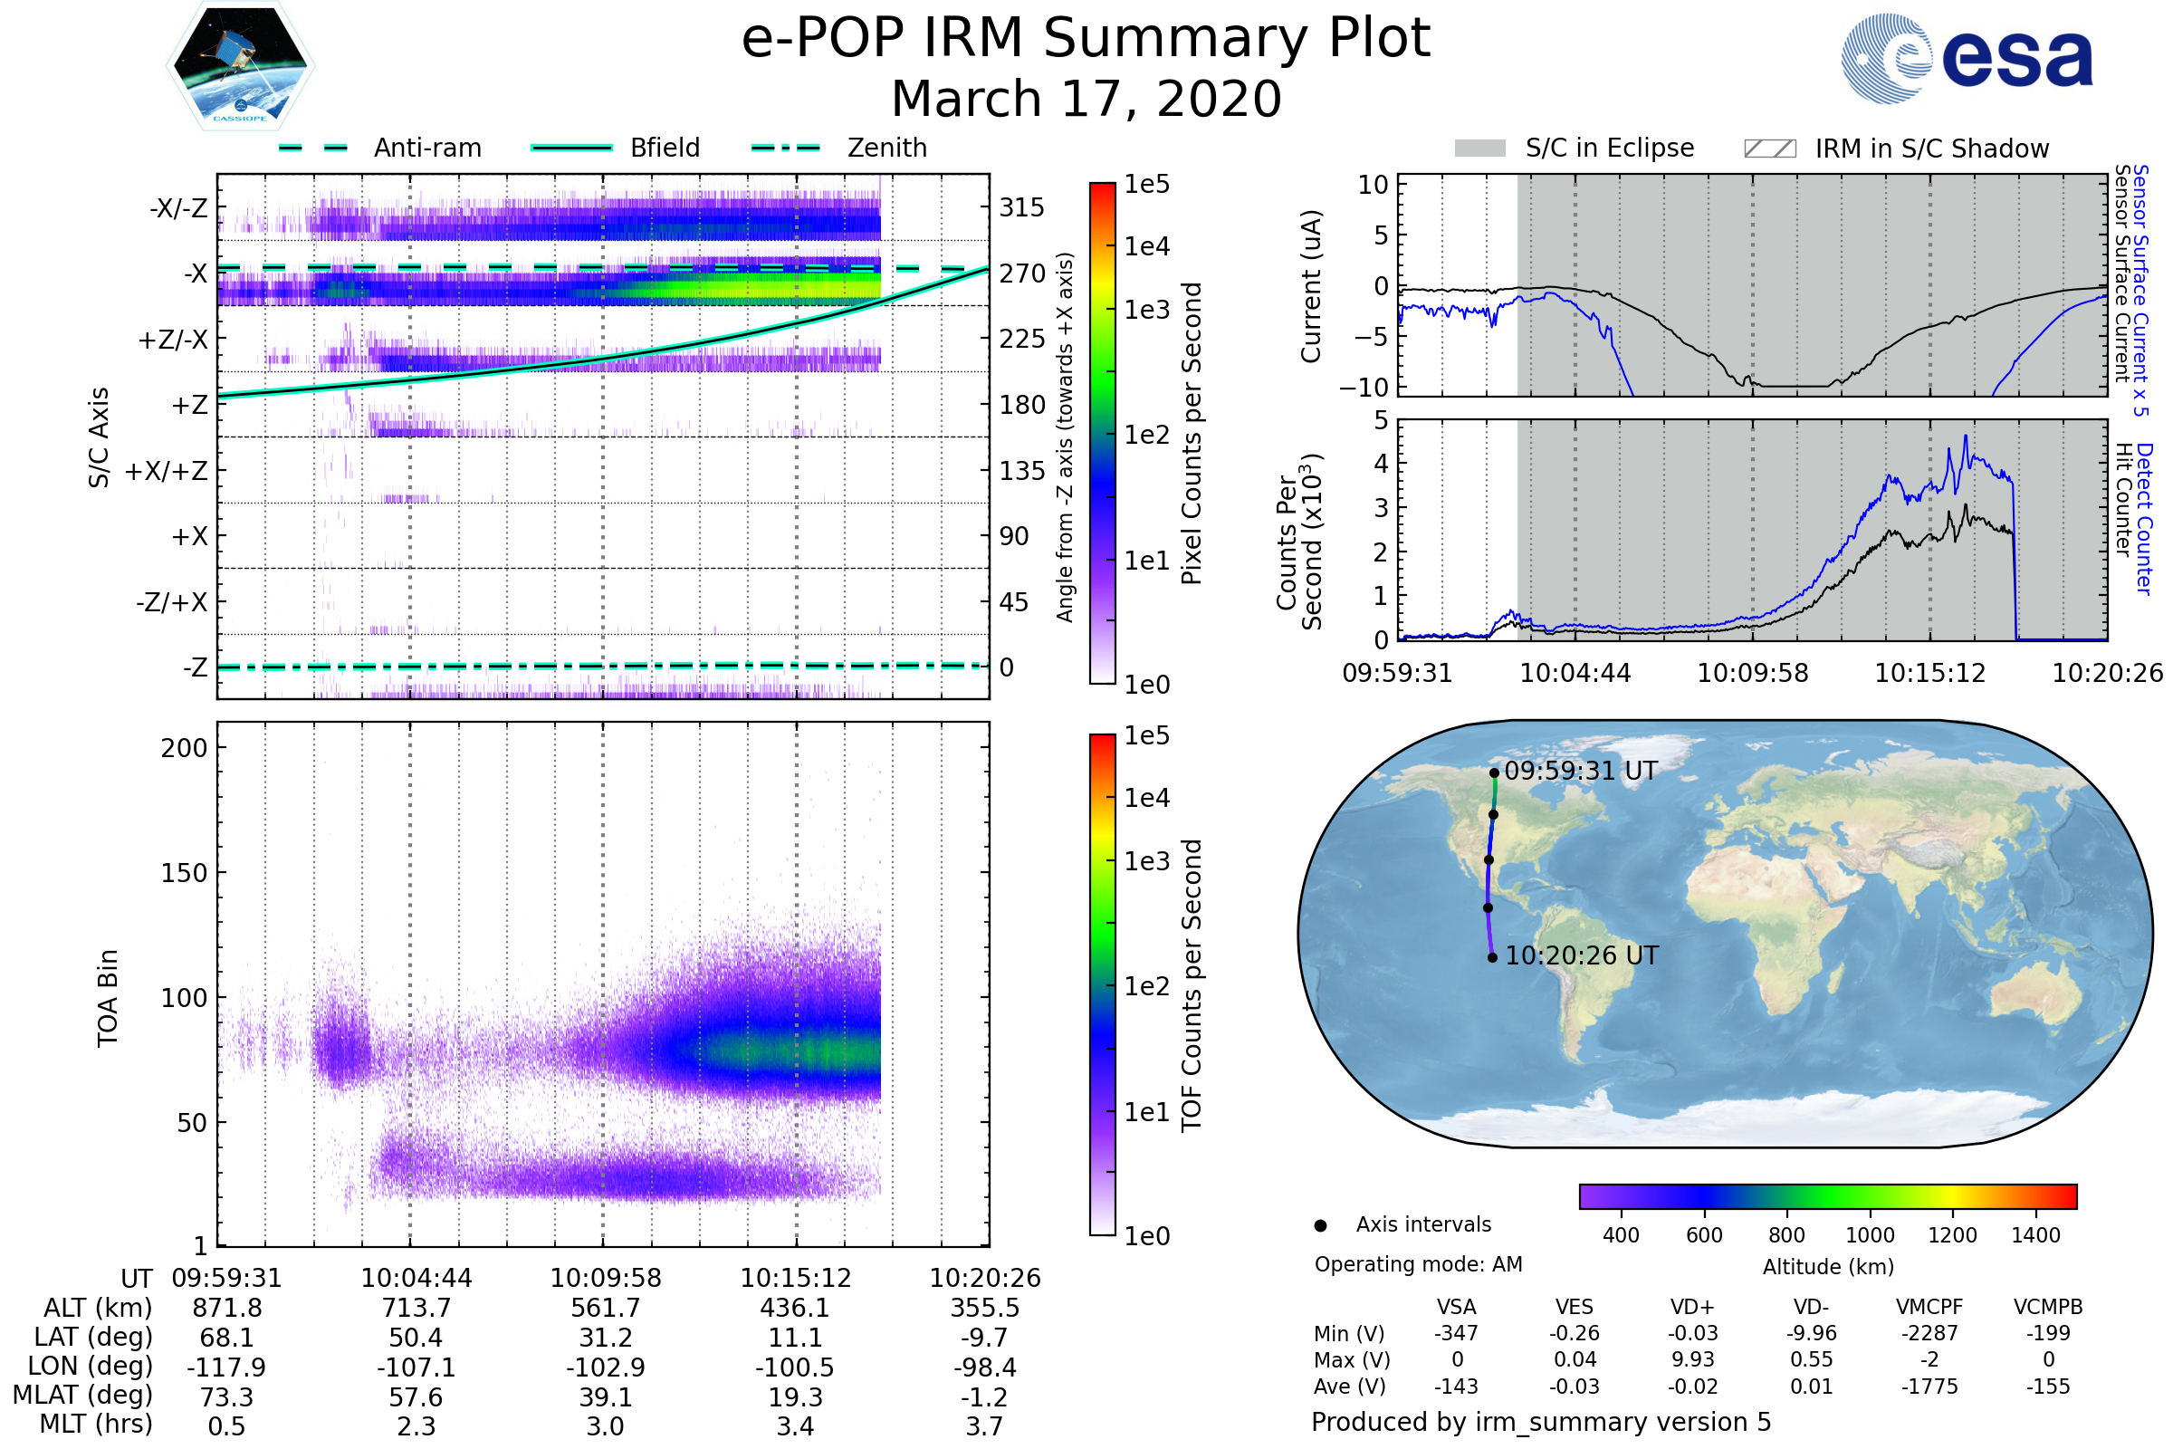Click the Altitude (km) color bar
The width and height of the screenshot is (2173, 1449).
point(1827,1195)
